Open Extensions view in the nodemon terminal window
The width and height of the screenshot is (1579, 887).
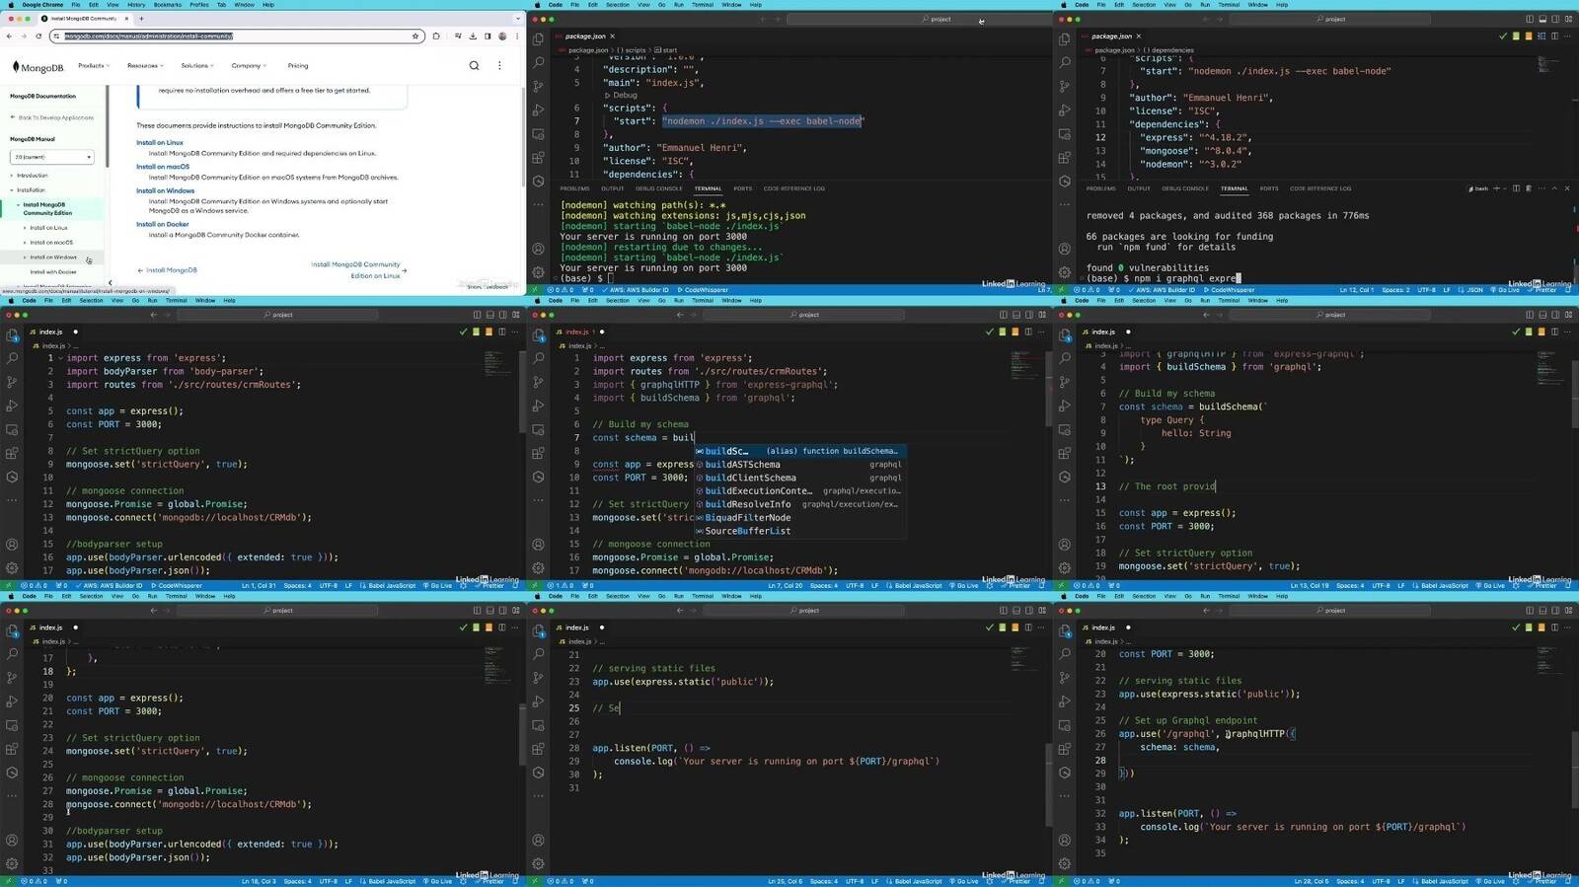(538, 157)
